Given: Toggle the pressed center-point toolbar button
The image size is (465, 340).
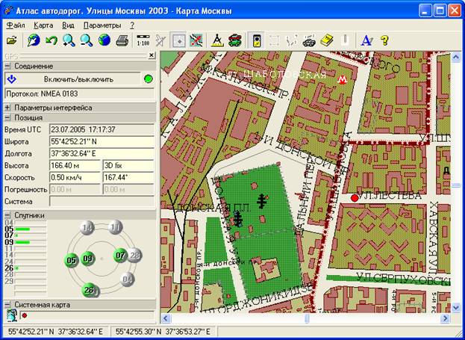Looking at the screenshot, I should 179,41.
